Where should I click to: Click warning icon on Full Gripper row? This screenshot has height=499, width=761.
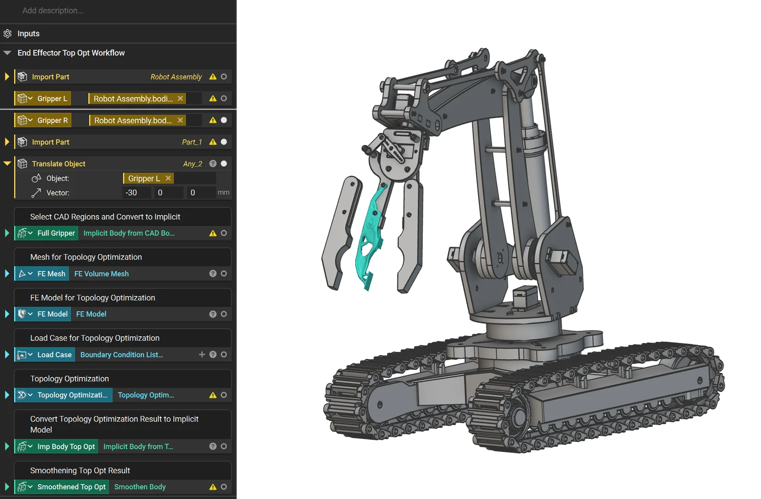point(213,233)
